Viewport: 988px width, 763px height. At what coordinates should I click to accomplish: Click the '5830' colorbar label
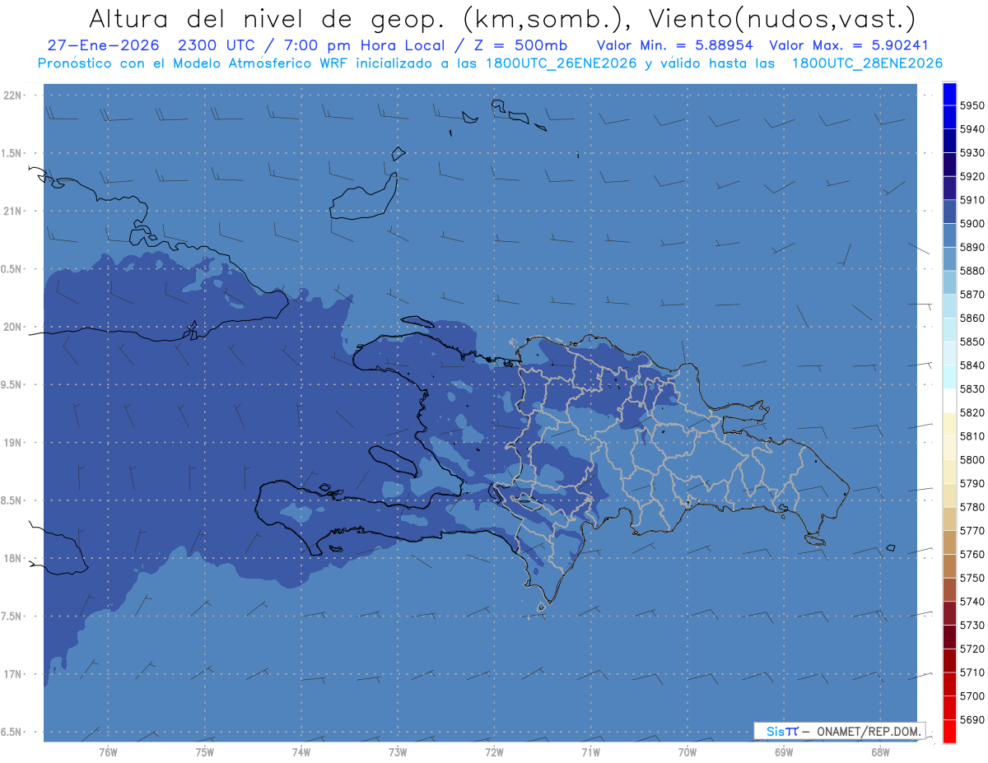(x=972, y=388)
